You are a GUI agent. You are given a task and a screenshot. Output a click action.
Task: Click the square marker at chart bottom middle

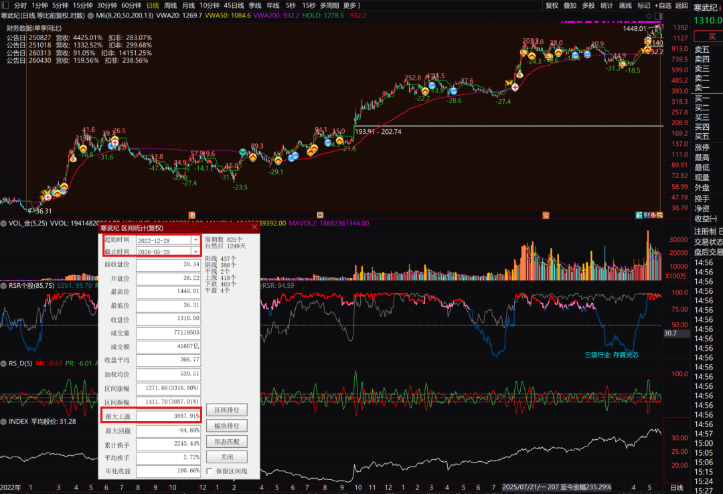pyautogui.click(x=320, y=215)
